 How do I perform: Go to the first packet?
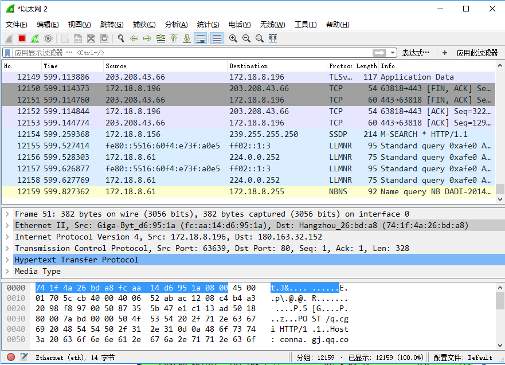click(174, 38)
